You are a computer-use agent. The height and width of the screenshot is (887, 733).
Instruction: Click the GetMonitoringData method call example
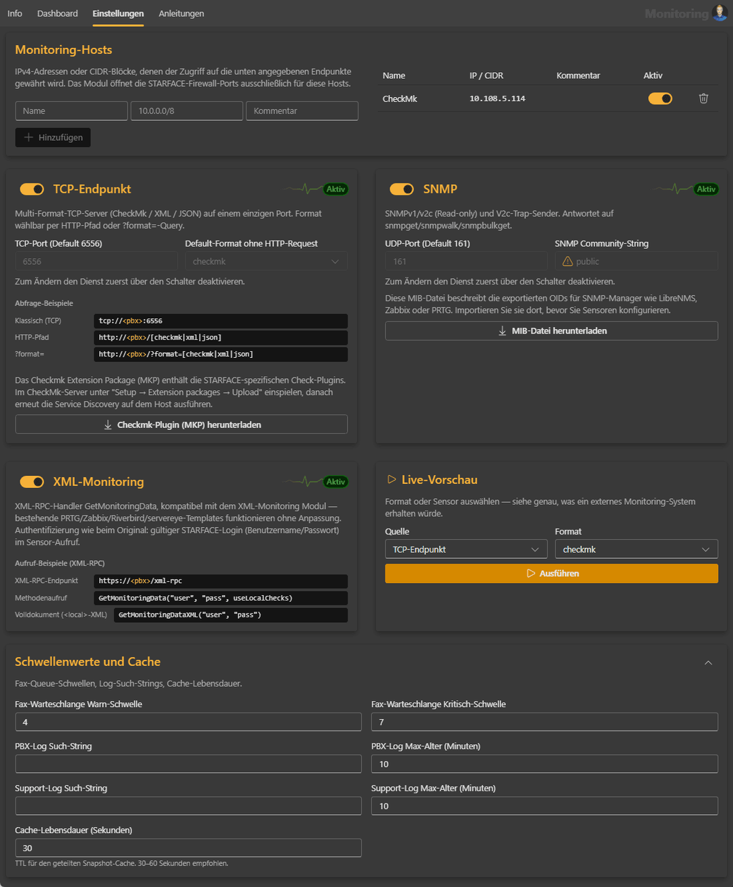click(221, 598)
